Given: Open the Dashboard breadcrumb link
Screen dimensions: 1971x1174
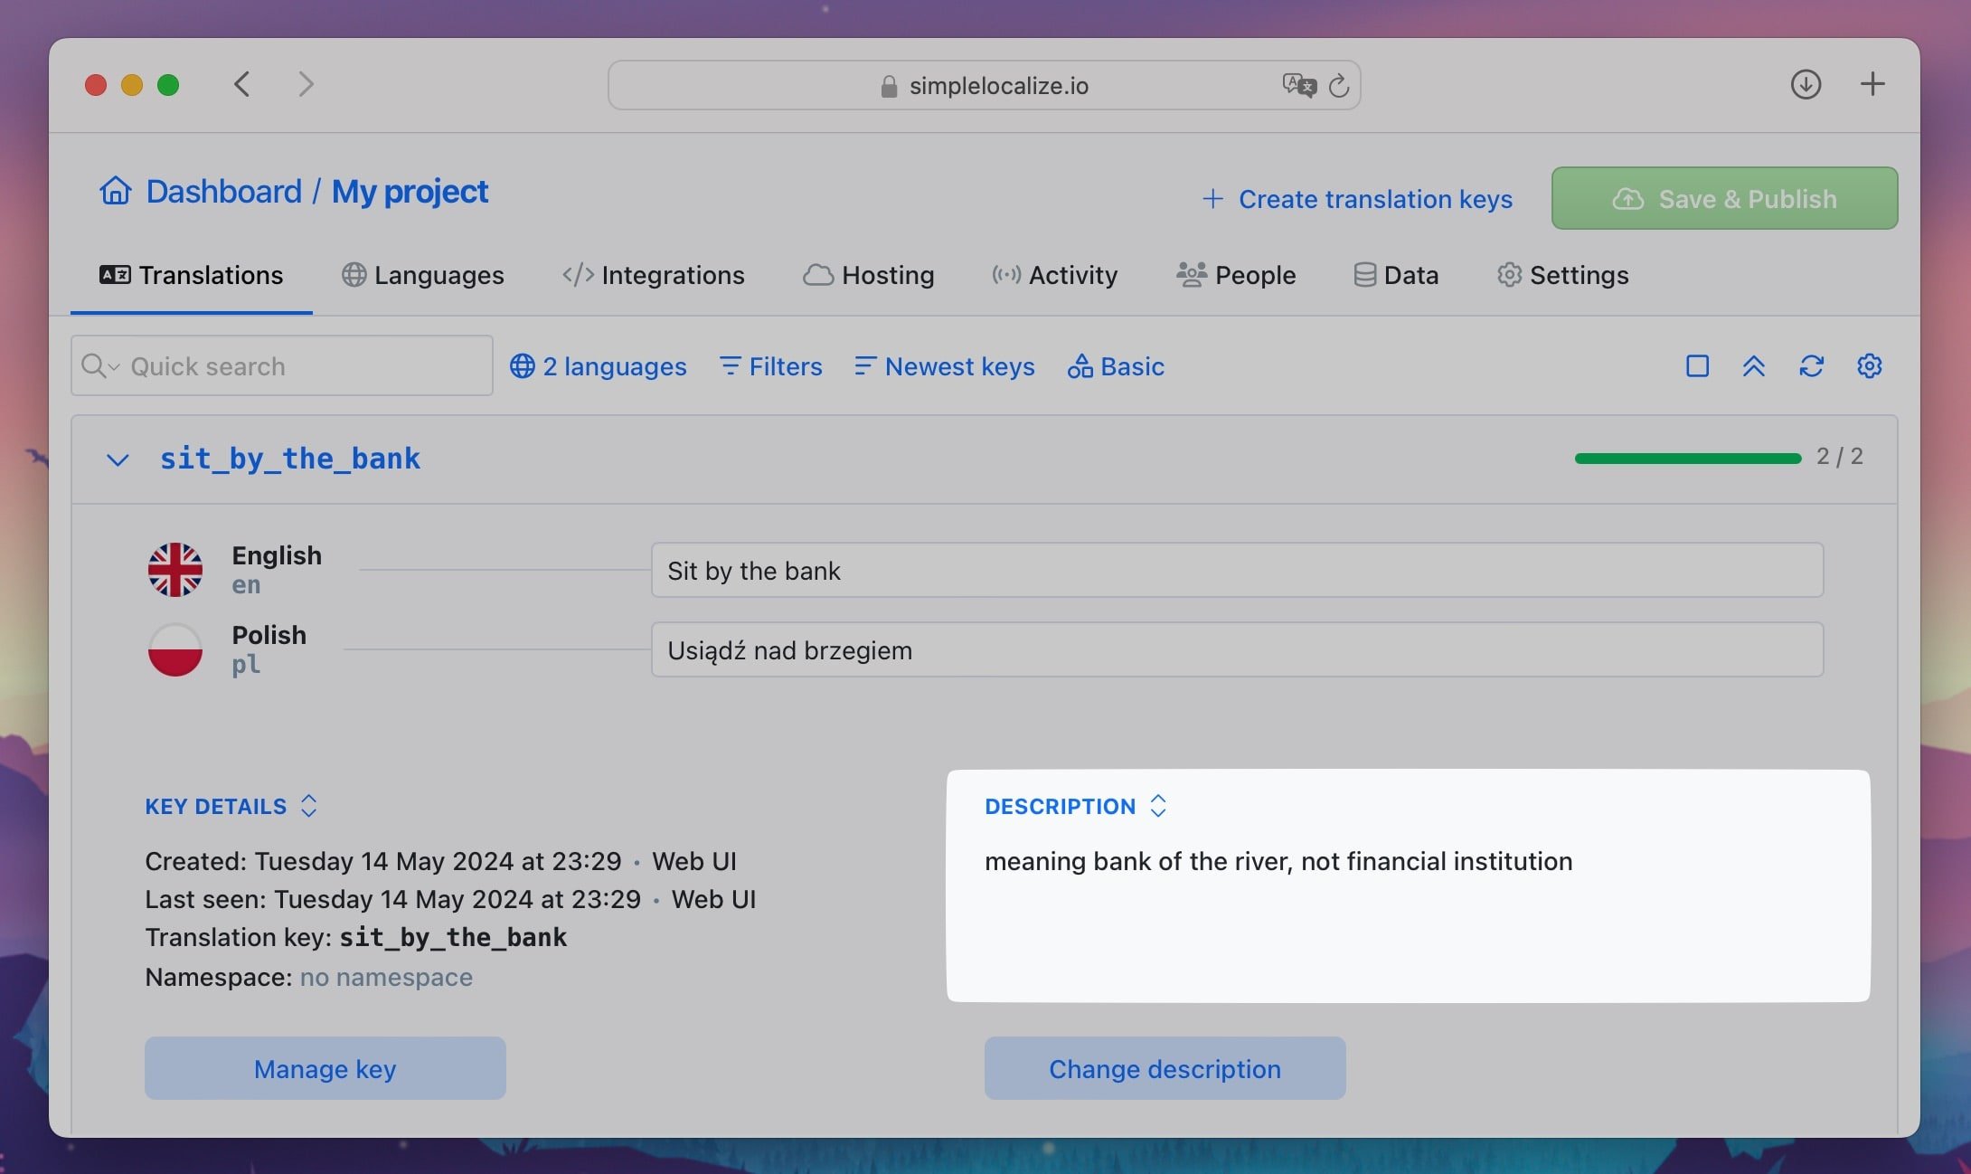Looking at the screenshot, I should pyautogui.click(x=223, y=191).
